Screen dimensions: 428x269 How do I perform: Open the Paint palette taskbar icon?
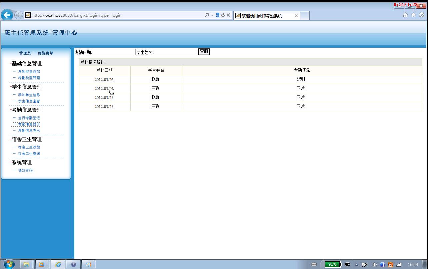89,264
